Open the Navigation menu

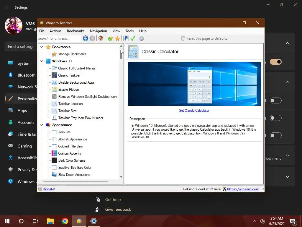tap(98, 31)
